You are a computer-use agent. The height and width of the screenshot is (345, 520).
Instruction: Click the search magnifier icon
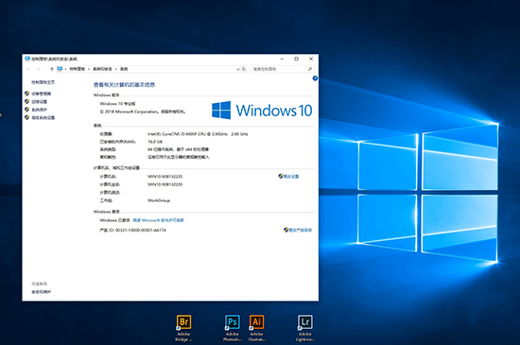(310, 69)
